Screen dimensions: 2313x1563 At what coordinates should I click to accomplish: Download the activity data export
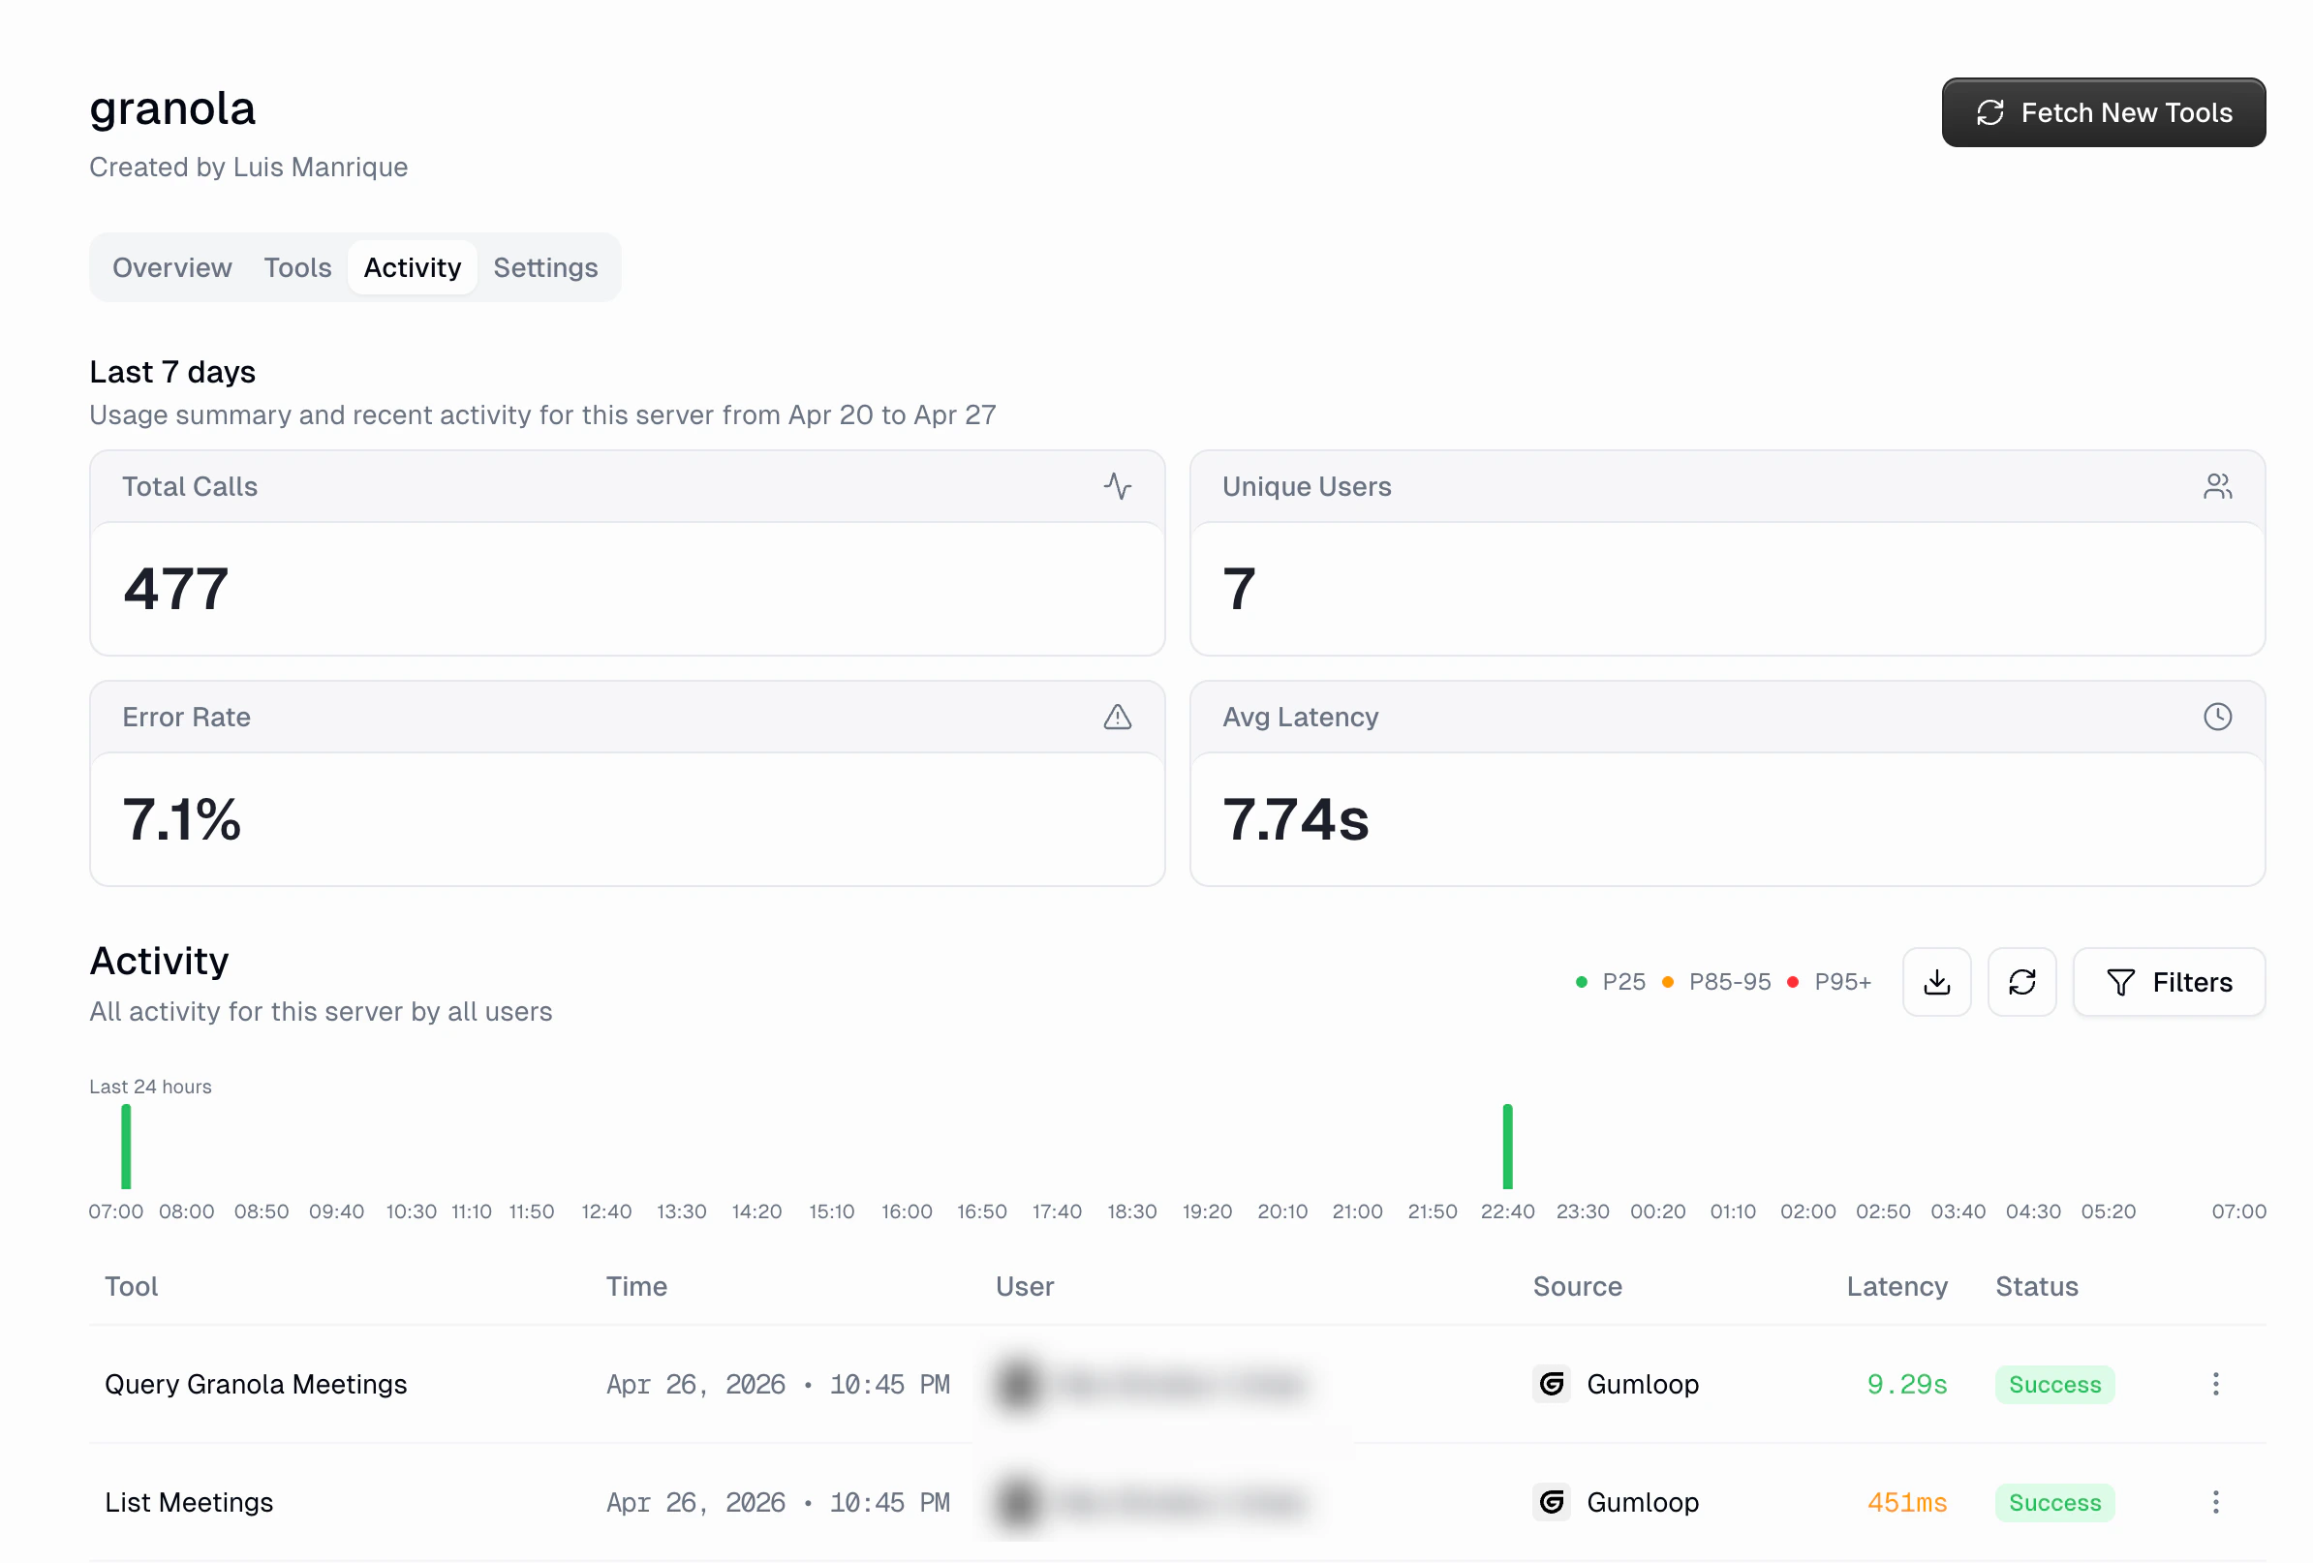(x=1937, y=982)
